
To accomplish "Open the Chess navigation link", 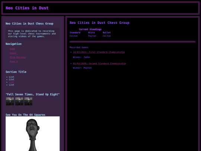I will tap(13, 53).
